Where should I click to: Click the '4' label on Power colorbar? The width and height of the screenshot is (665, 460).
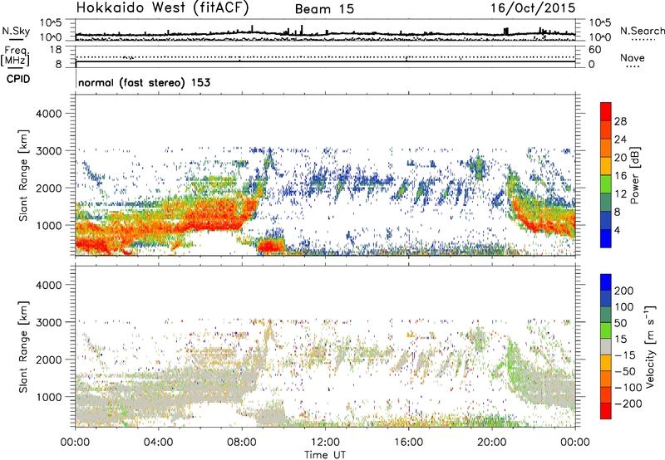(x=618, y=231)
